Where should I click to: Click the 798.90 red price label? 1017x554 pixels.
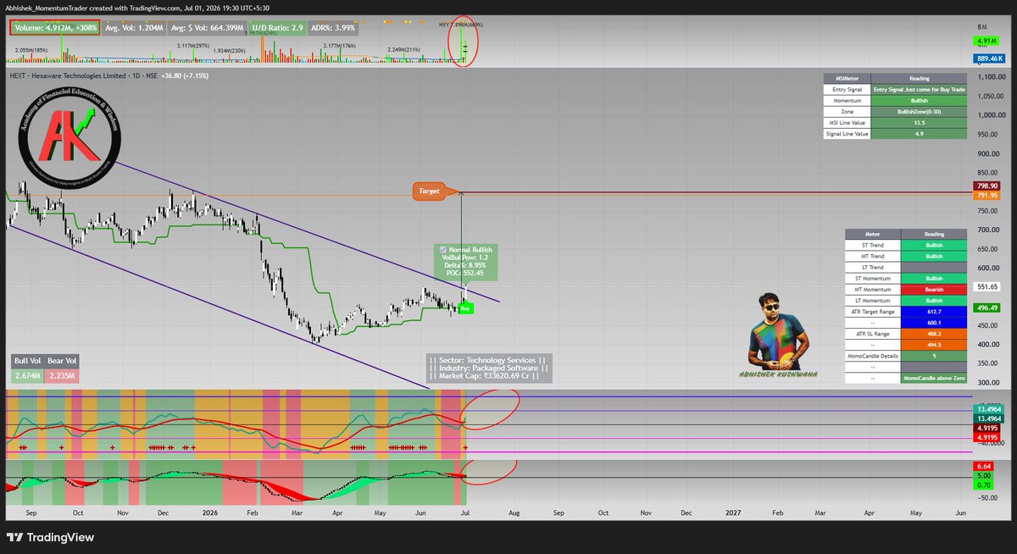tap(988, 185)
